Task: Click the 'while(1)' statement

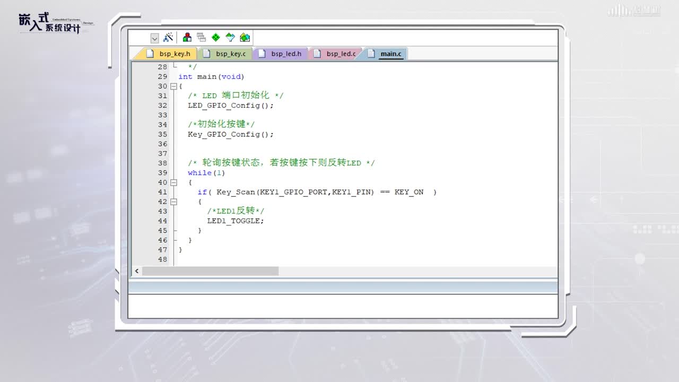Action: tap(207, 173)
